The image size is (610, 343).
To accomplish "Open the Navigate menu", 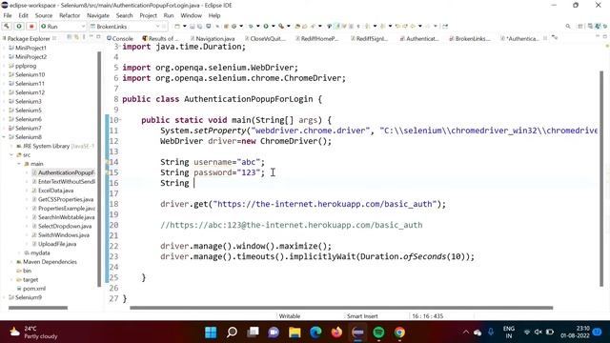I will pyautogui.click(x=98, y=15).
